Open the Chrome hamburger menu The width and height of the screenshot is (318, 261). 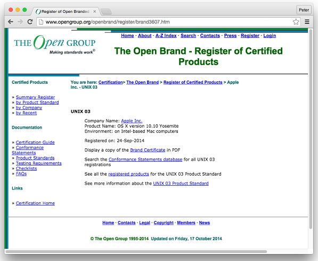[307, 22]
